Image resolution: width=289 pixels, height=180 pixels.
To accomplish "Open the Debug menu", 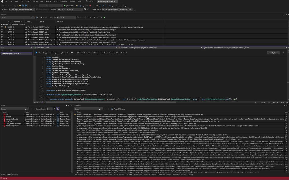I will tap(35, 1).
